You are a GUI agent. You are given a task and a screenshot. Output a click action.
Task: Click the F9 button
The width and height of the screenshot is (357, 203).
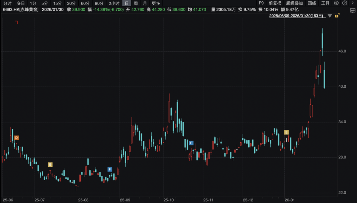click(x=261, y=3)
